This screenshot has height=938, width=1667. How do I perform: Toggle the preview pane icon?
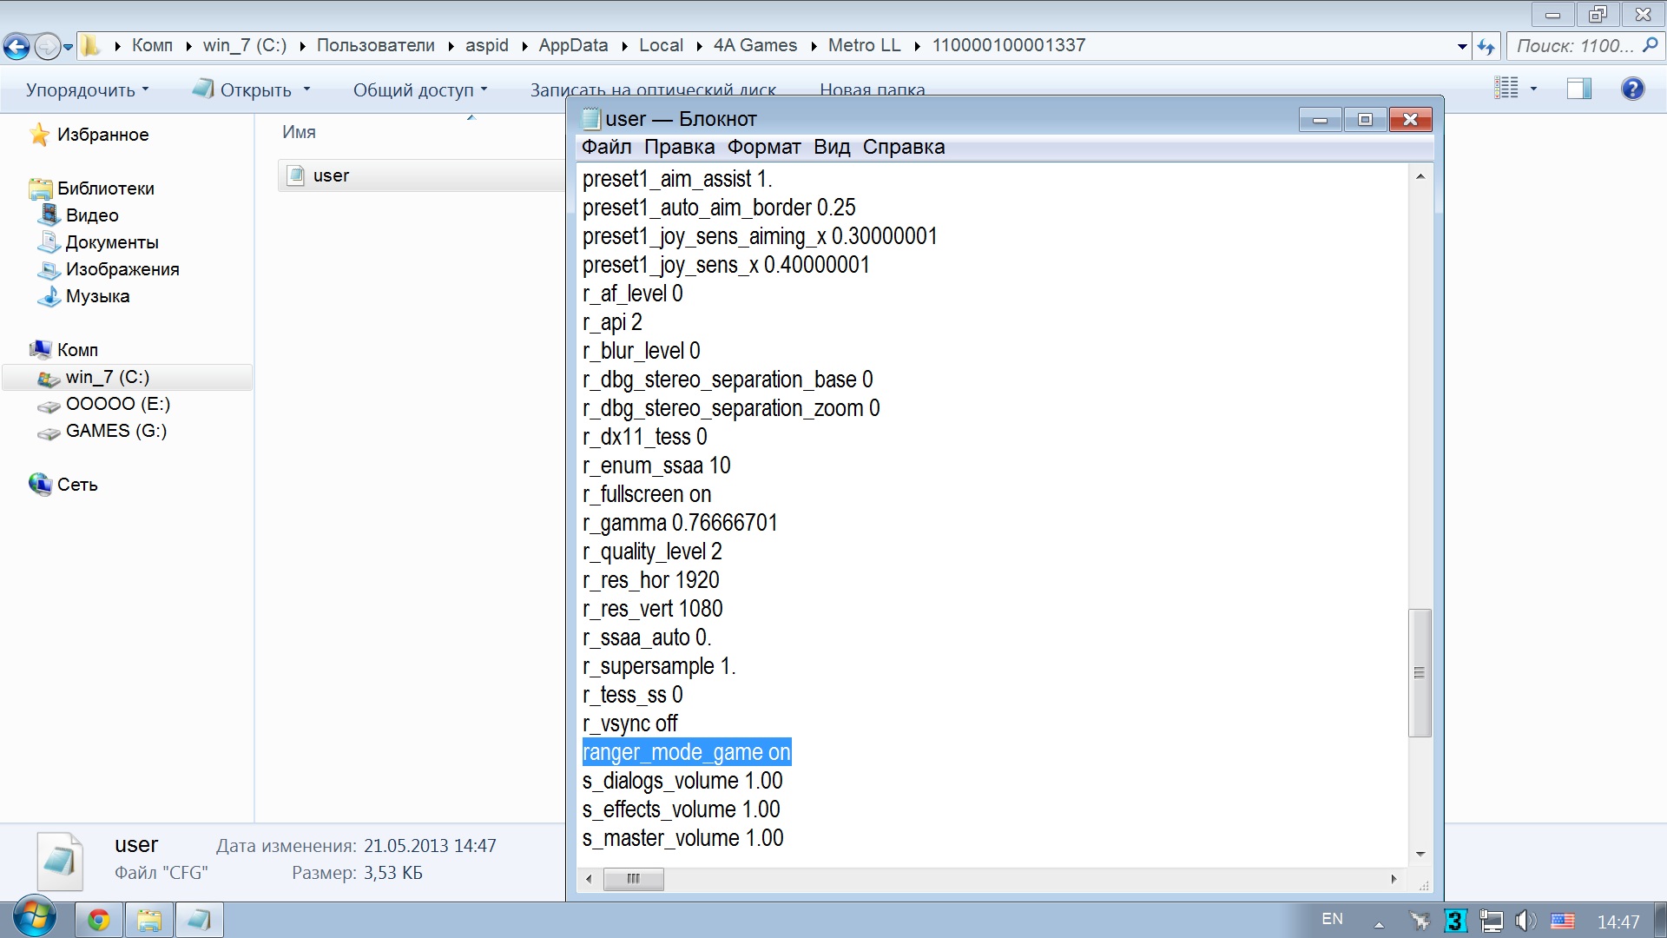pos(1578,89)
